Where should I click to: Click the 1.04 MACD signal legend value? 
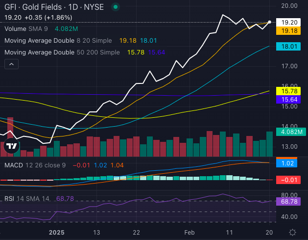(x=117, y=165)
